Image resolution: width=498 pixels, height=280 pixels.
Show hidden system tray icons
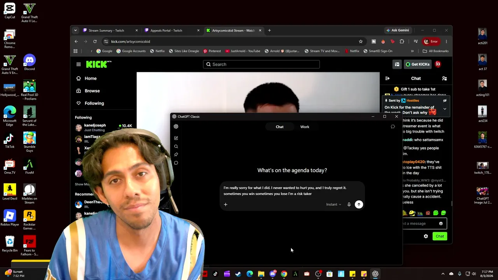click(443, 274)
